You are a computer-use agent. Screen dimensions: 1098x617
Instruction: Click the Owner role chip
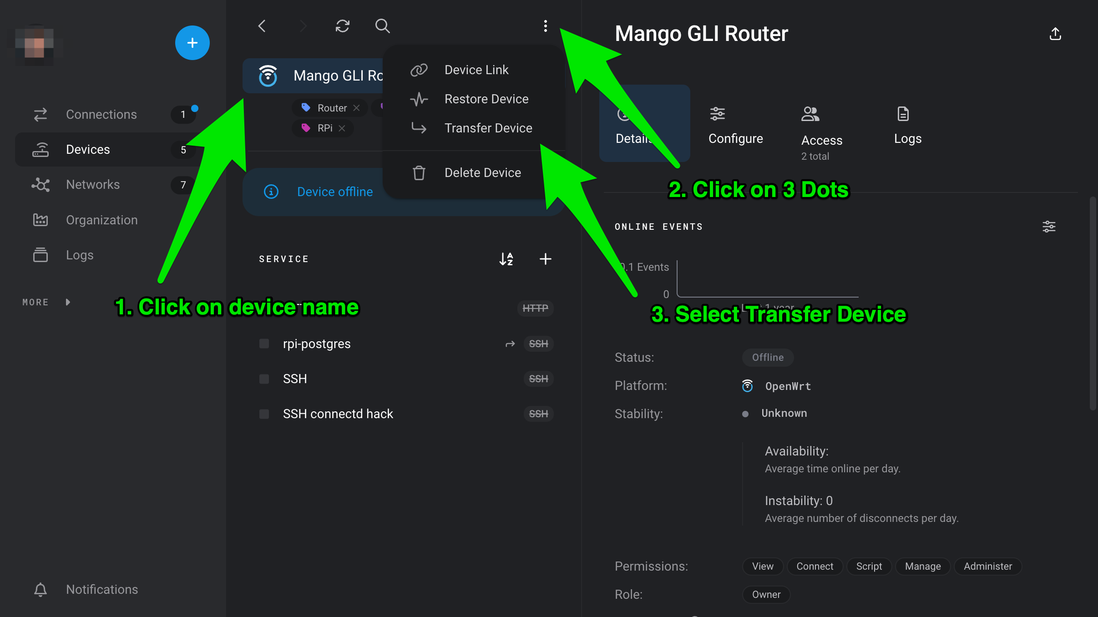tap(766, 594)
